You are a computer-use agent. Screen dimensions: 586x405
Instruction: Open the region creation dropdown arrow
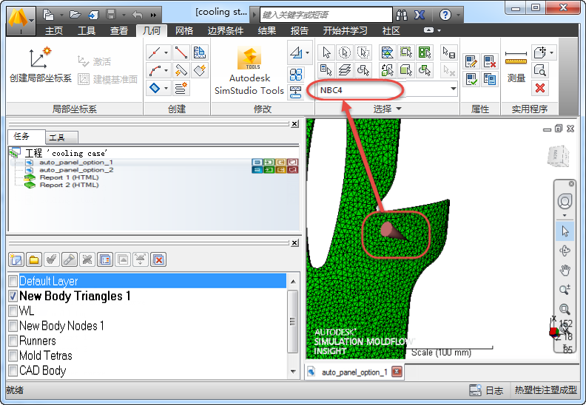[166, 88]
